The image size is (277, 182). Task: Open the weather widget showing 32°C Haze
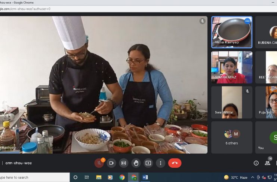pyautogui.click(x=236, y=178)
